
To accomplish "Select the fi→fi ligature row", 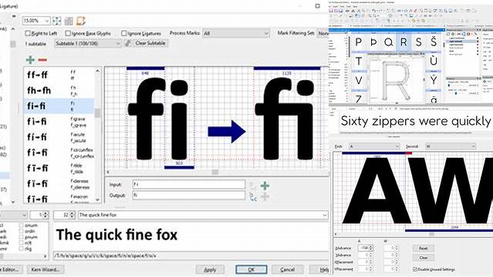I will click(59, 106).
